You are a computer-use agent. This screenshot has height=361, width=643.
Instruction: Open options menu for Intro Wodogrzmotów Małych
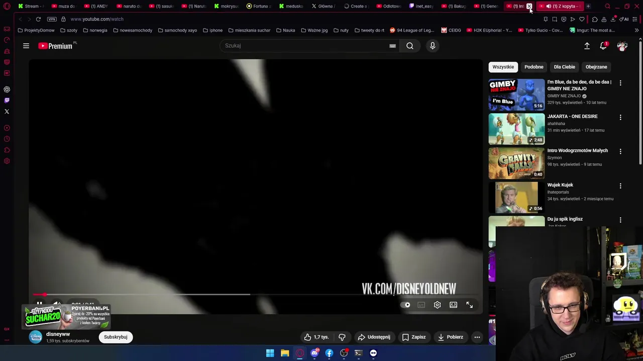(x=620, y=151)
